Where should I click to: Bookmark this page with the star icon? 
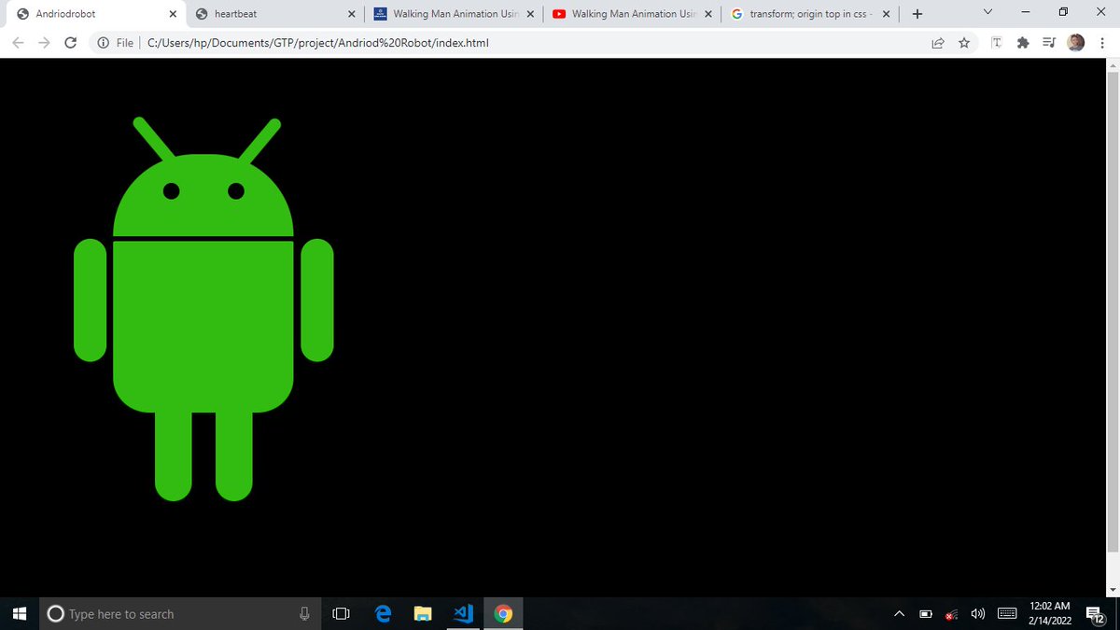963,42
